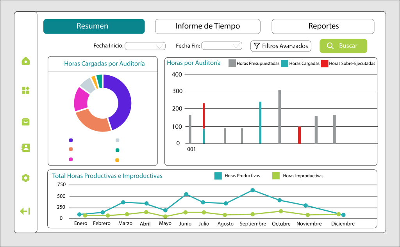Open the archive box icon in sidebar

click(25, 122)
